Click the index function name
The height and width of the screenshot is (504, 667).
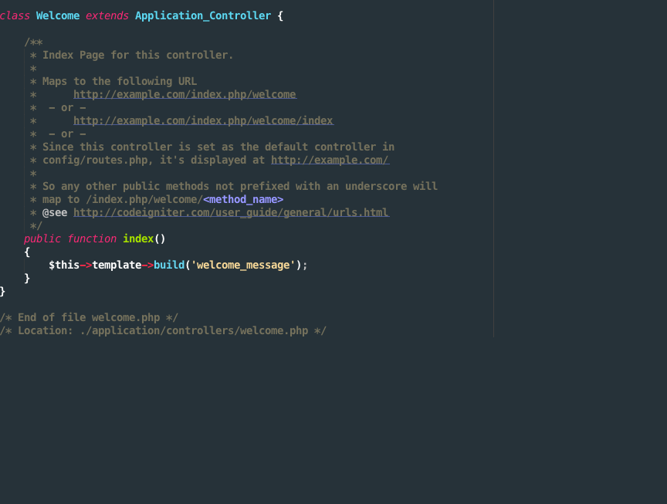click(138, 238)
